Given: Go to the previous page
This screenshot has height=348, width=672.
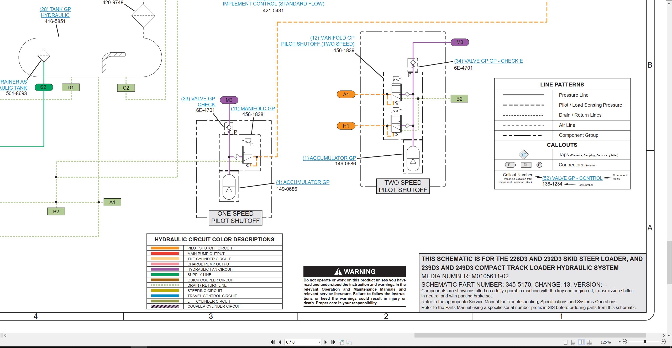Looking at the screenshot, I should (280, 342).
